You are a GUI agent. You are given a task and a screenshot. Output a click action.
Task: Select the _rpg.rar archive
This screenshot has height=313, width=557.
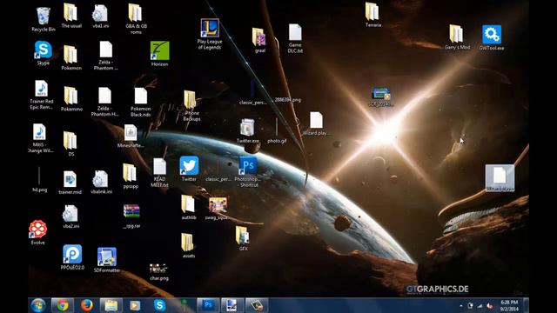coord(131,216)
